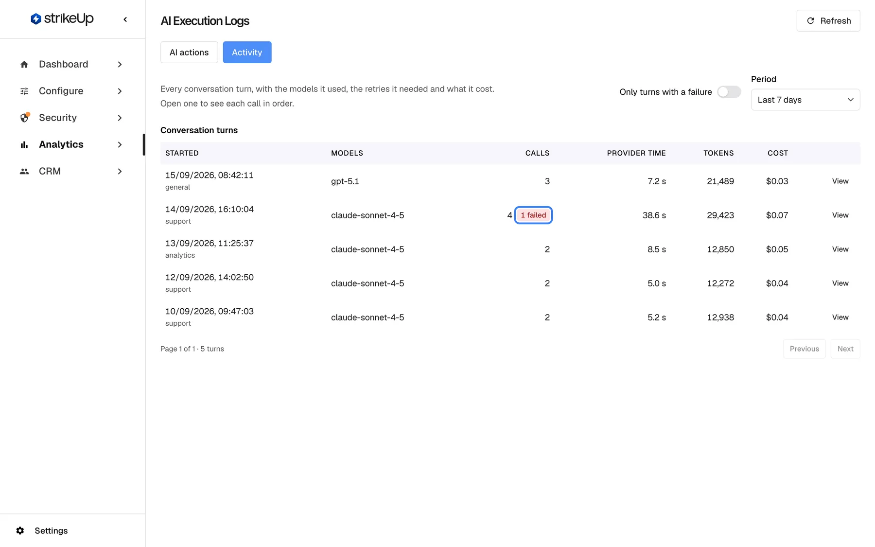875x547 pixels.
Task: Click the 1 failed badge
Action: click(x=533, y=215)
